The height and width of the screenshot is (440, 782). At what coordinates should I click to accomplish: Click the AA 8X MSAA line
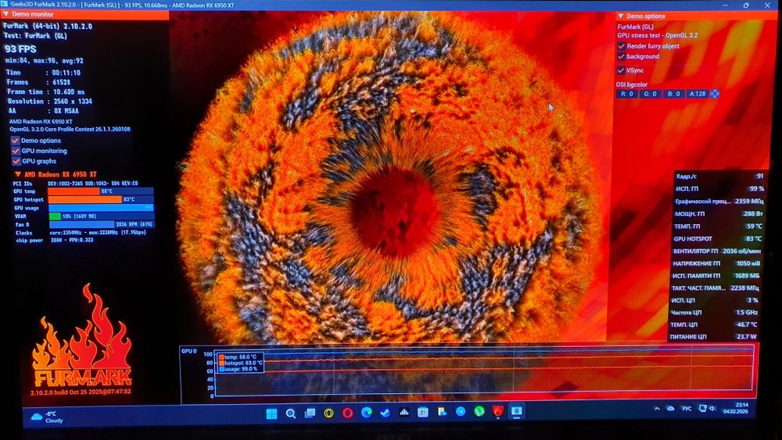pos(44,111)
